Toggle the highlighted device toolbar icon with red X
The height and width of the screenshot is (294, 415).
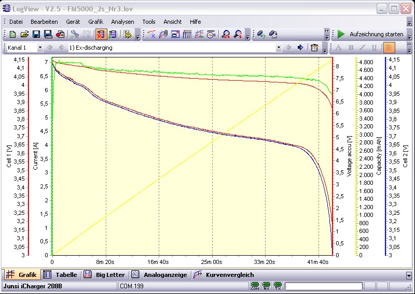(101, 34)
